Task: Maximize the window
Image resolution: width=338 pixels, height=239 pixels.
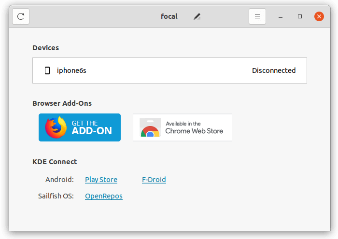Action: (x=300, y=16)
